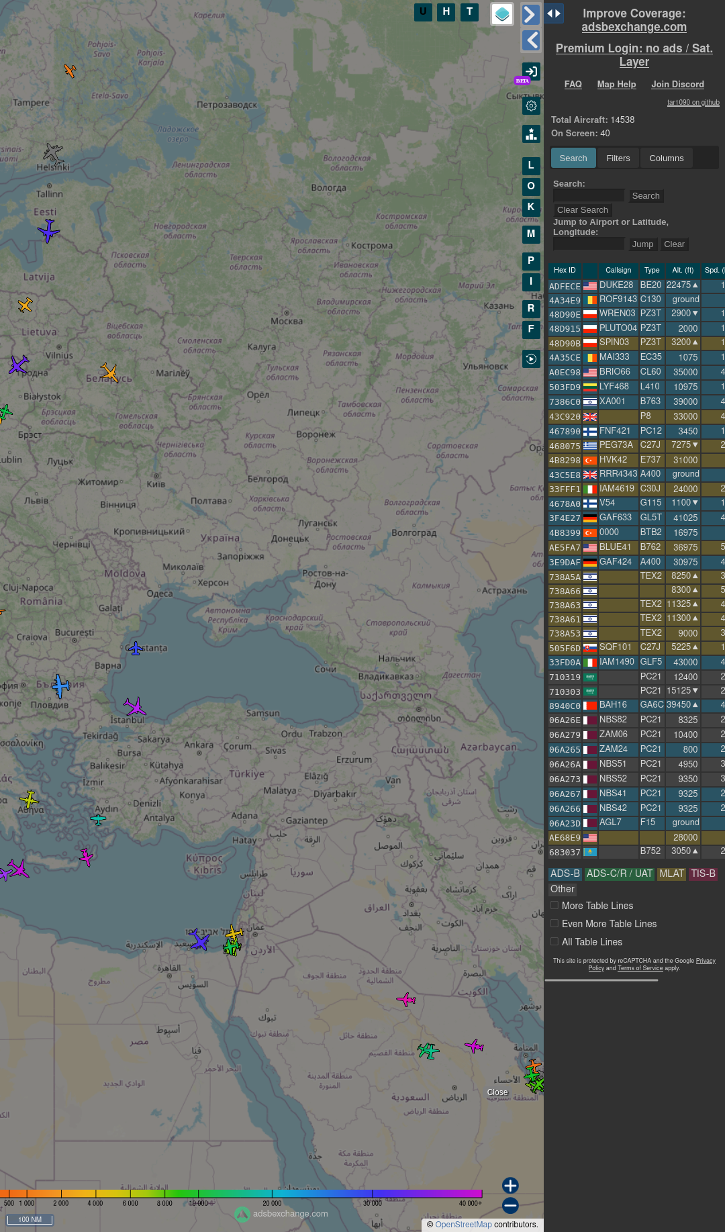Sort the table by the Alt. (ft) column
The height and width of the screenshot is (1232, 725).
[683, 270]
